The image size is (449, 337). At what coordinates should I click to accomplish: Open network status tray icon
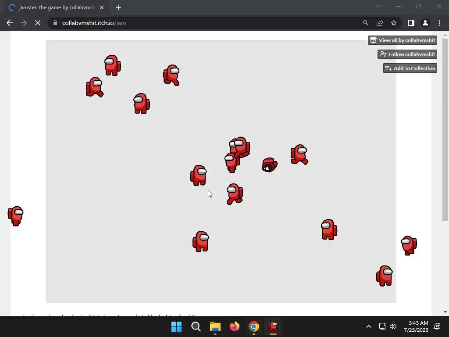(382, 326)
